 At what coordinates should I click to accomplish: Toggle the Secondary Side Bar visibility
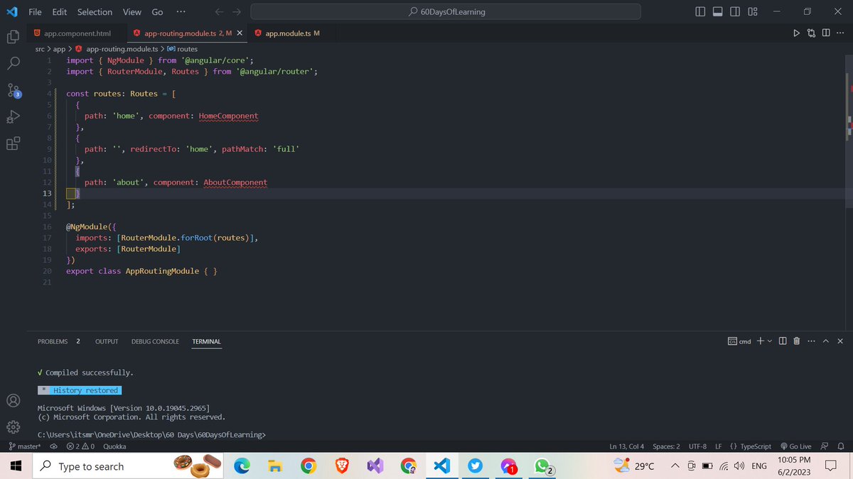pos(734,10)
